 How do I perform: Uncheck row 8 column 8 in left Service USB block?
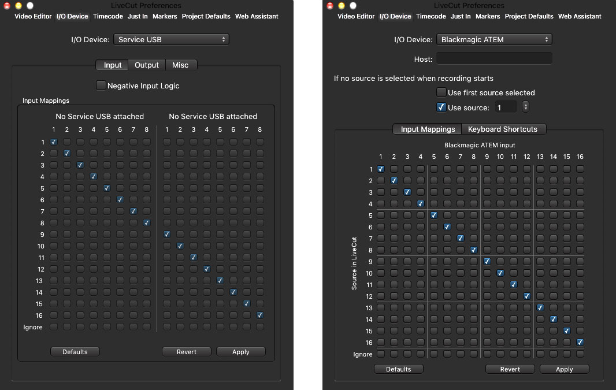[147, 222]
